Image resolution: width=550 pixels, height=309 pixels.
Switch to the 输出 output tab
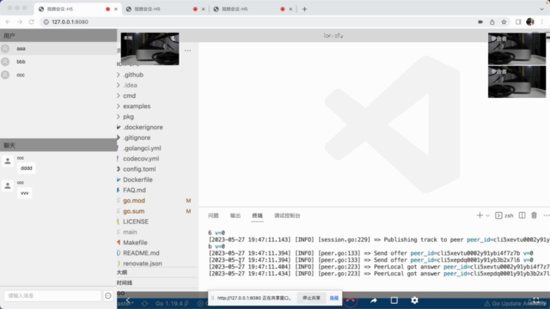[235, 215]
